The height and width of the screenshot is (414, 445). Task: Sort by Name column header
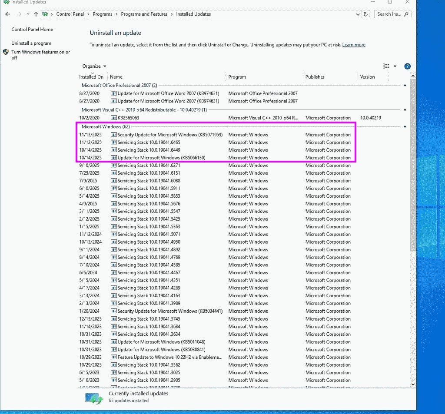pyautogui.click(x=116, y=77)
